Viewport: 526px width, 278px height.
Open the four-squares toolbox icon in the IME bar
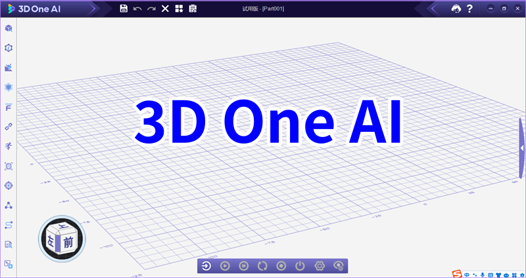pos(514,275)
